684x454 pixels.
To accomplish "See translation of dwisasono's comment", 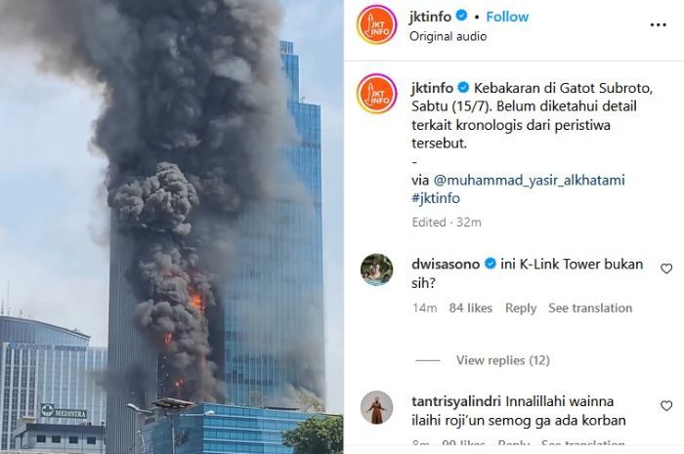I will click(590, 309).
